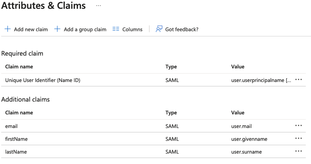Image resolution: width=311 pixels, height=164 pixels.
Task: Select the Unique User Identifier (Name ID) row
Action: (43, 80)
